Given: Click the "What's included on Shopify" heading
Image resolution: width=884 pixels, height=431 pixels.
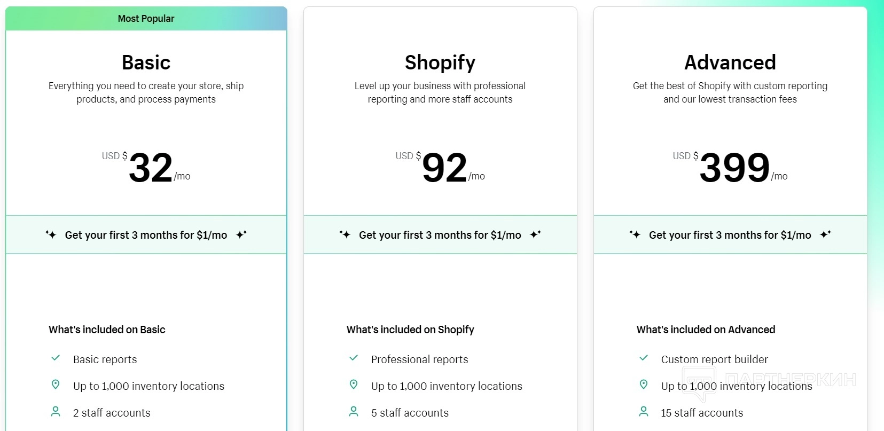Looking at the screenshot, I should click(410, 330).
